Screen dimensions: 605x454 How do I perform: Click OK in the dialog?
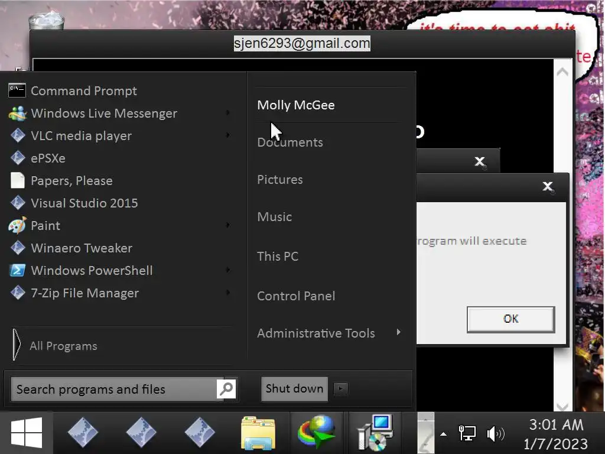[x=511, y=319]
